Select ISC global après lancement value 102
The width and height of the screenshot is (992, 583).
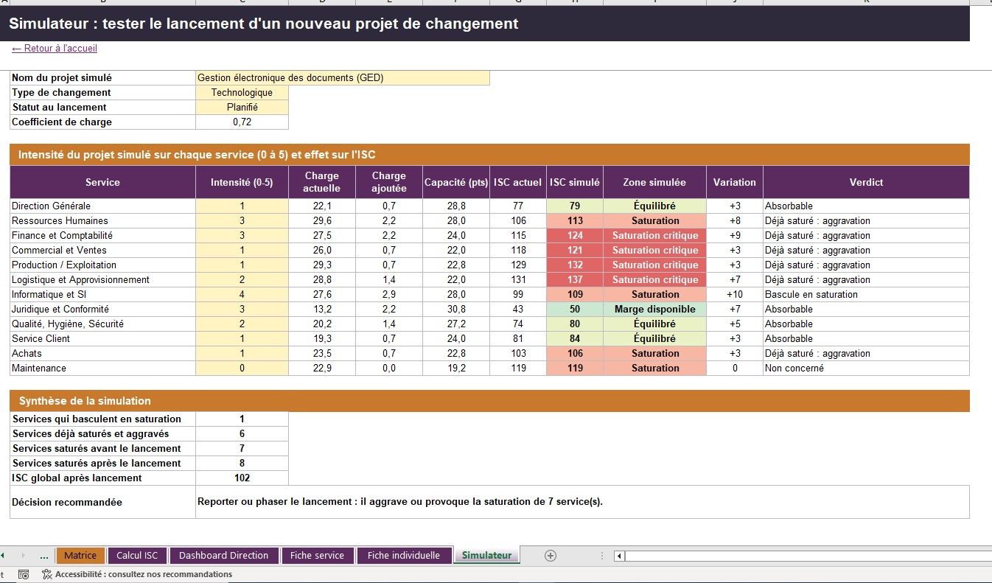pos(242,478)
